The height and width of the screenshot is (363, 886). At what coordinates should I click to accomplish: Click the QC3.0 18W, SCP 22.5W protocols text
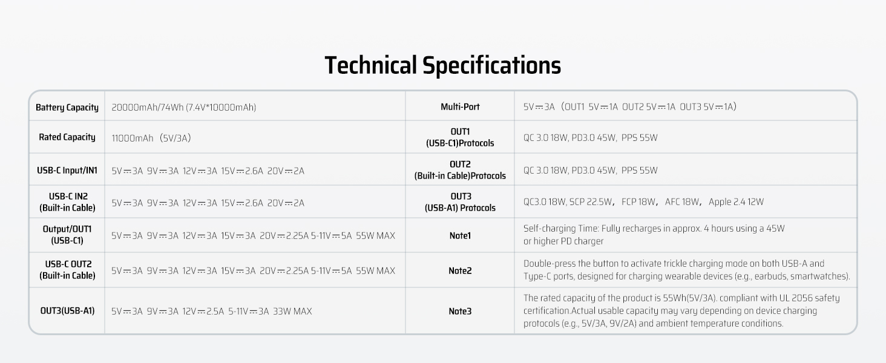[x=643, y=202]
